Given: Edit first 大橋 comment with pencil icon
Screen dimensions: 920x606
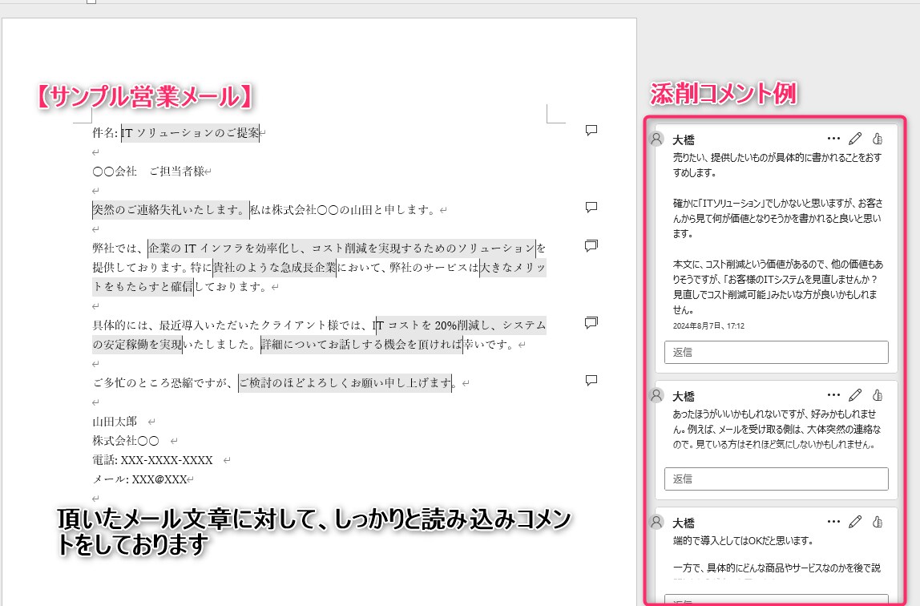Looking at the screenshot, I should [x=855, y=139].
